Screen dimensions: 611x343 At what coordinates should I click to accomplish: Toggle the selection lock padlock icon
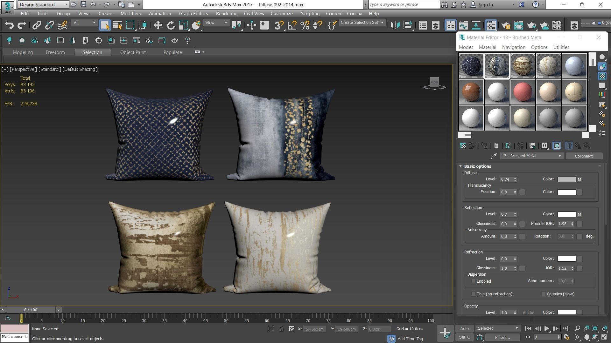click(281, 329)
